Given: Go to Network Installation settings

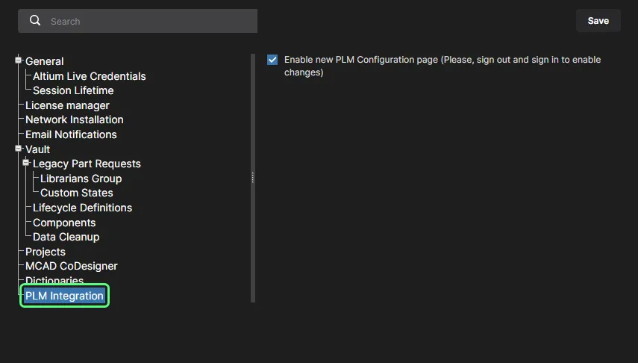Looking at the screenshot, I should click(x=75, y=120).
